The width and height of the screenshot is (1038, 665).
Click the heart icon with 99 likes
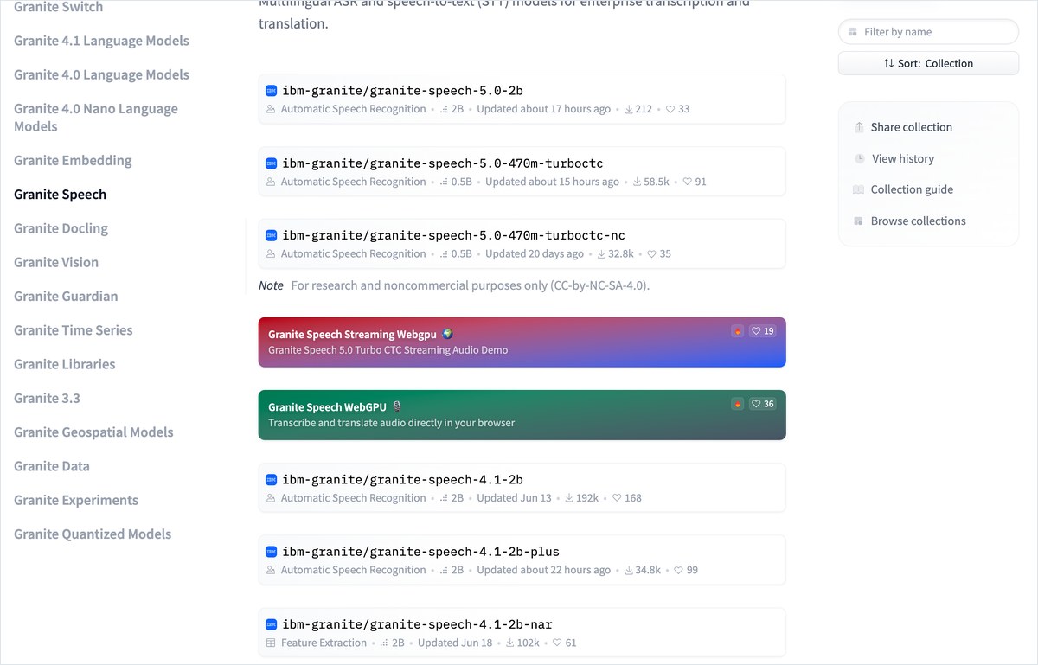pyautogui.click(x=679, y=571)
